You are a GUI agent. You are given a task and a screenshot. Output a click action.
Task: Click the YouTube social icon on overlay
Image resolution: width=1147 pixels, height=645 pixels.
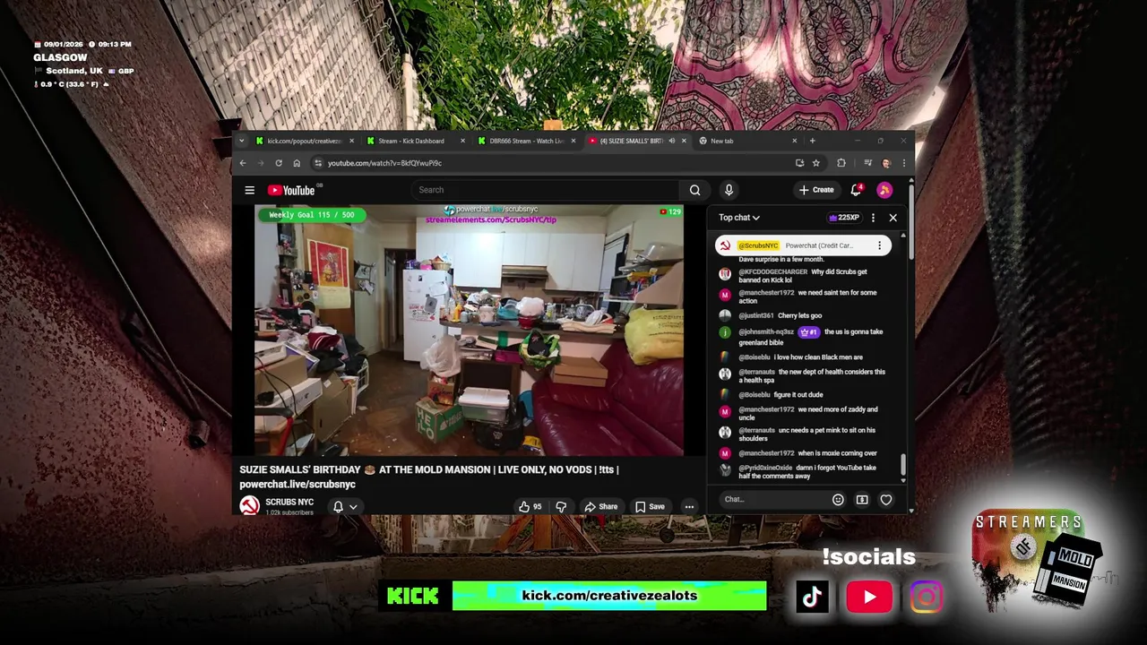point(869,598)
